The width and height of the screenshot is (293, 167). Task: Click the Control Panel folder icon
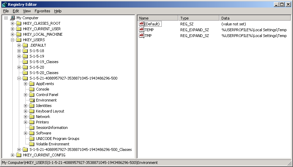32,95
